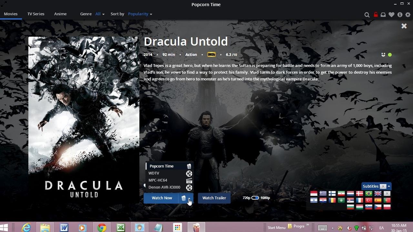Open the Sort by Popularity dropdown
The width and height of the screenshot is (413, 232).
click(x=140, y=14)
